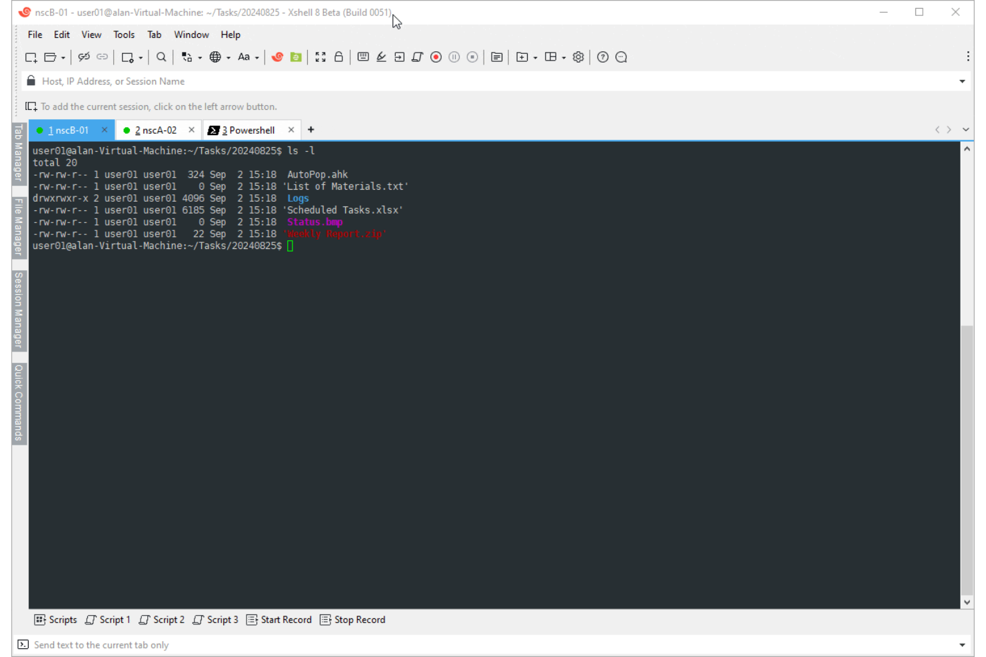Click the Xshell settings gear icon
The image size is (986, 657).
pos(578,57)
